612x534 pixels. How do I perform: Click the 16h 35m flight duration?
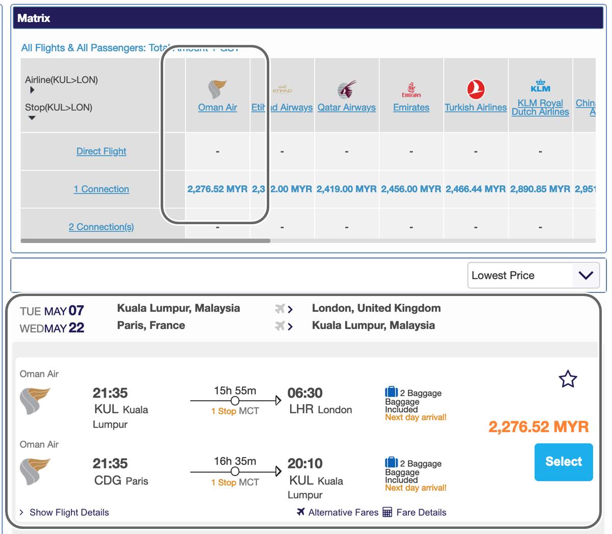pyautogui.click(x=235, y=461)
